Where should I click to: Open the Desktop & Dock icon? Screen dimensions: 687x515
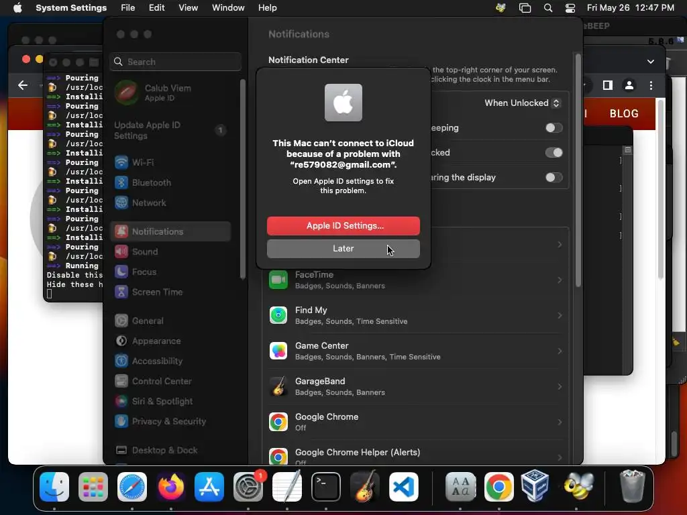(121, 450)
